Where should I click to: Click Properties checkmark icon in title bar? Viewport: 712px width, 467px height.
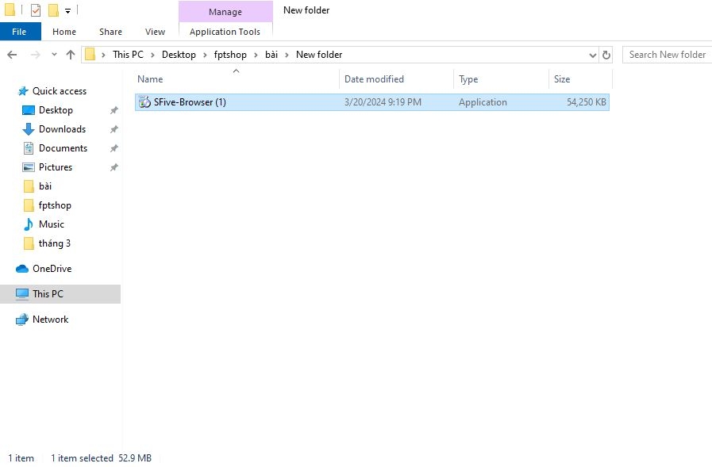36,10
